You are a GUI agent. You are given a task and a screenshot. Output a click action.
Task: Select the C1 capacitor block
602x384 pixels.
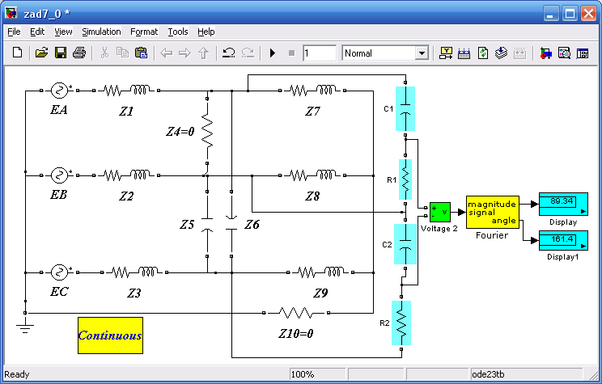pyautogui.click(x=405, y=109)
